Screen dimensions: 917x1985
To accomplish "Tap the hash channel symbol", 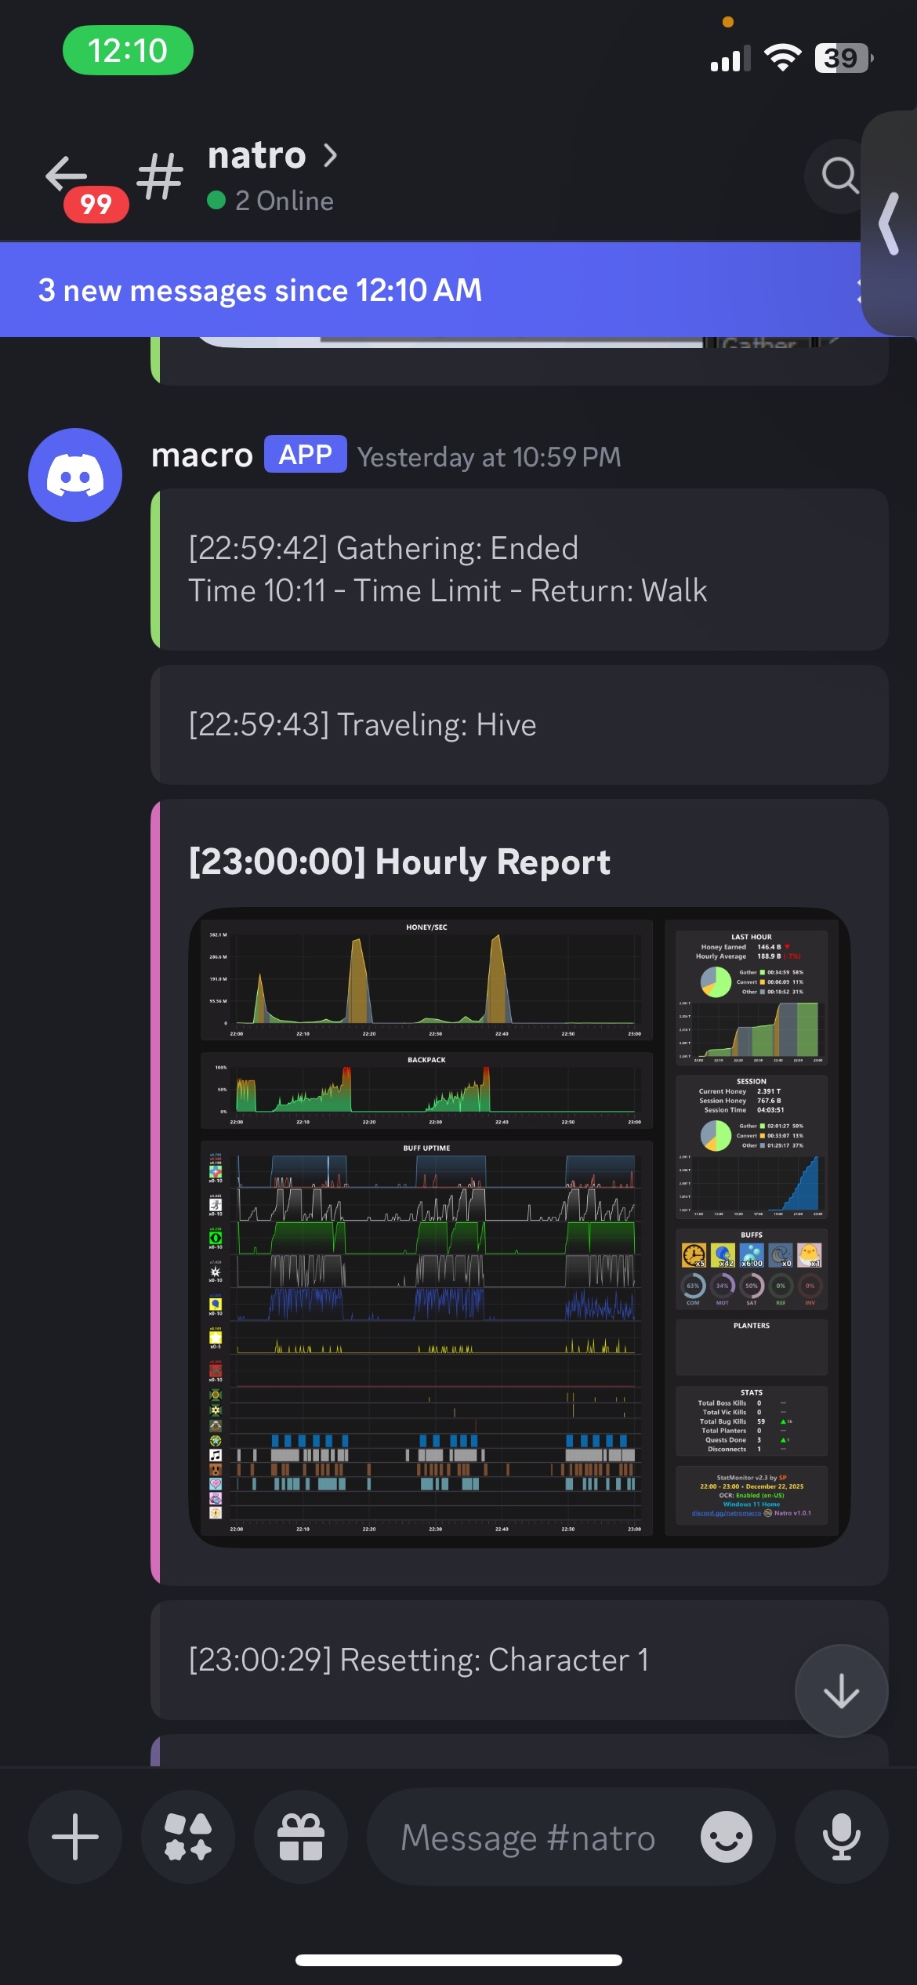I will [160, 176].
